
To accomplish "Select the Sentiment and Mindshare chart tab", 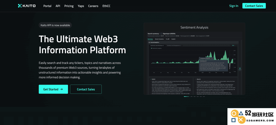I will pyautogui.click(x=157, y=46).
